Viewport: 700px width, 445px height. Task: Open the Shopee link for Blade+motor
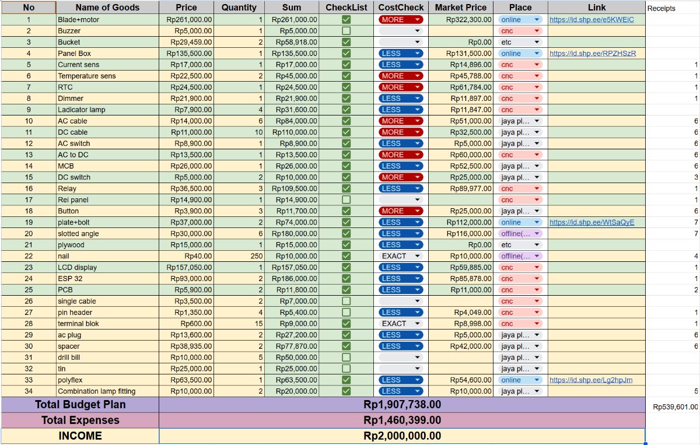click(591, 19)
